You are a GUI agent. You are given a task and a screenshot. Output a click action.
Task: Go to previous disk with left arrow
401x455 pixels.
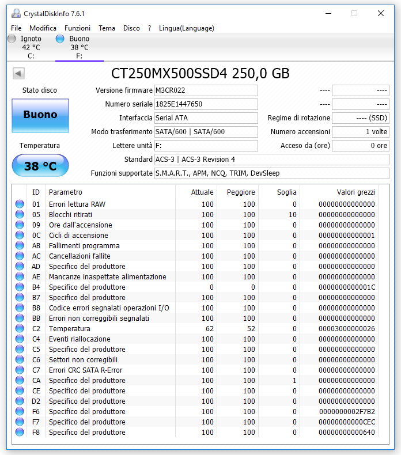click(18, 73)
